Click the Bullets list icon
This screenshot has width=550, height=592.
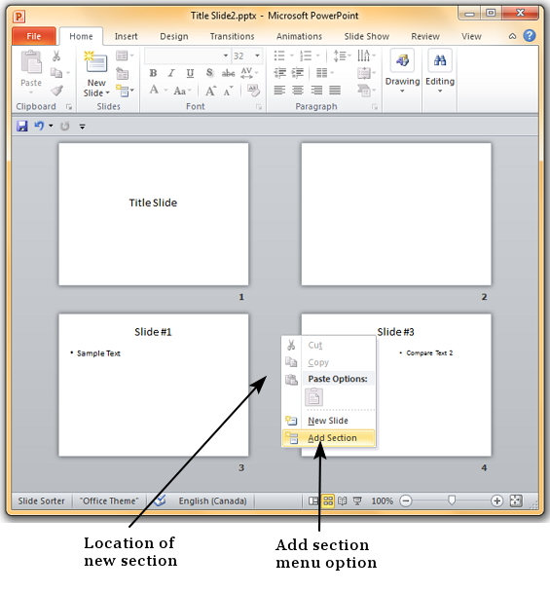coord(279,55)
